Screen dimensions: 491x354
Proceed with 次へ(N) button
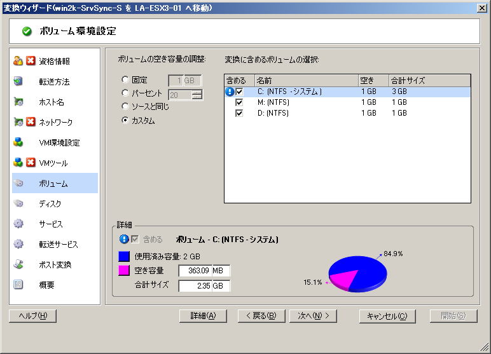313,316
